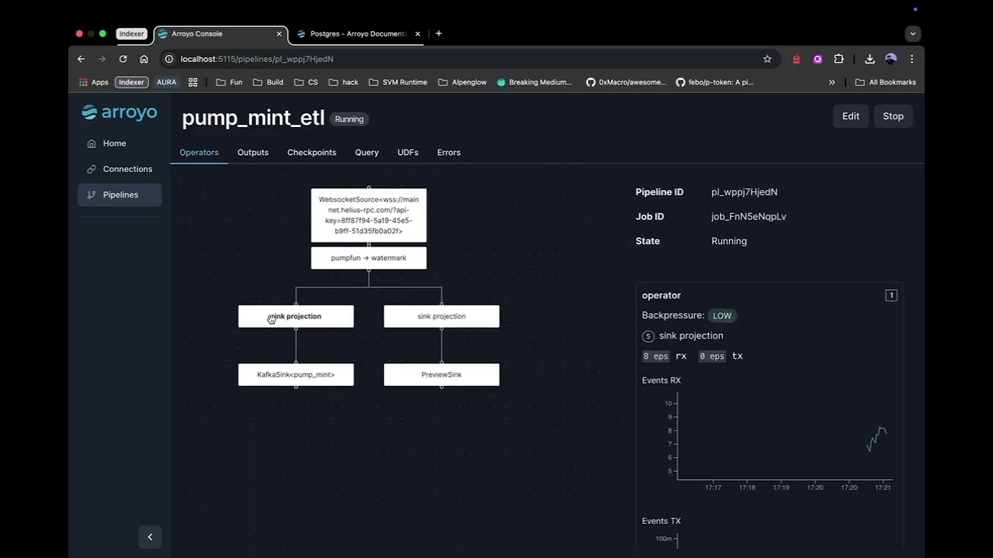The width and height of the screenshot is (993, 558).
Task: Click the red extension icon in toolbar
Action: click(x=796, y=59)
